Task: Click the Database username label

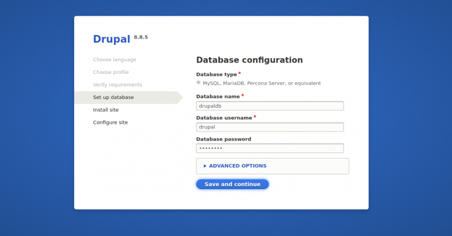Action: [224, 118]
